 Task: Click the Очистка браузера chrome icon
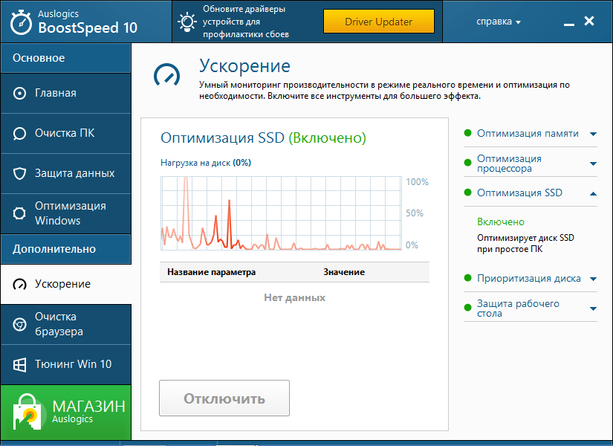(x=19, y=324)
